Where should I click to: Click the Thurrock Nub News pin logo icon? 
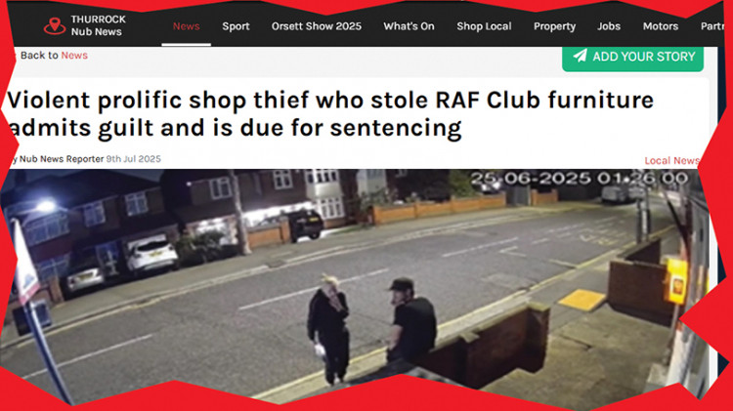(x=55, y=25)
